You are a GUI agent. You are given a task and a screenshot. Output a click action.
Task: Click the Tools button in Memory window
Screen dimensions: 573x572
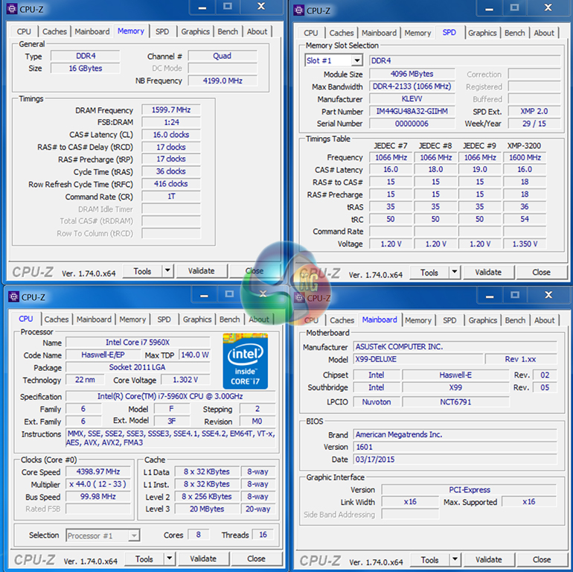coord(143,271)
